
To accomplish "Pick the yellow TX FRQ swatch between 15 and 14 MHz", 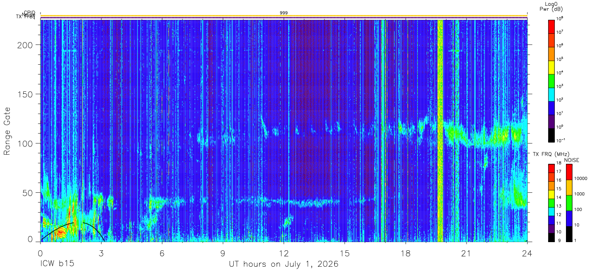I will 551,194.
